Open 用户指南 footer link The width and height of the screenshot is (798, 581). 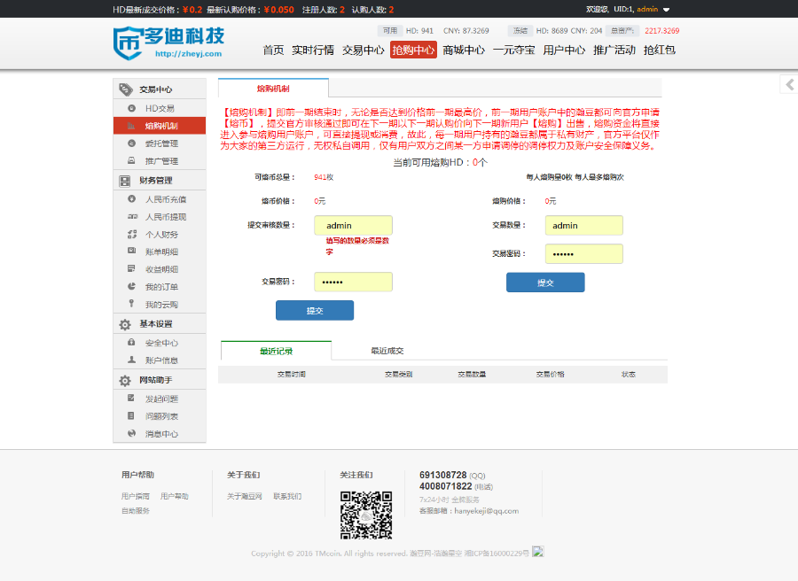(x=136, y=496)
